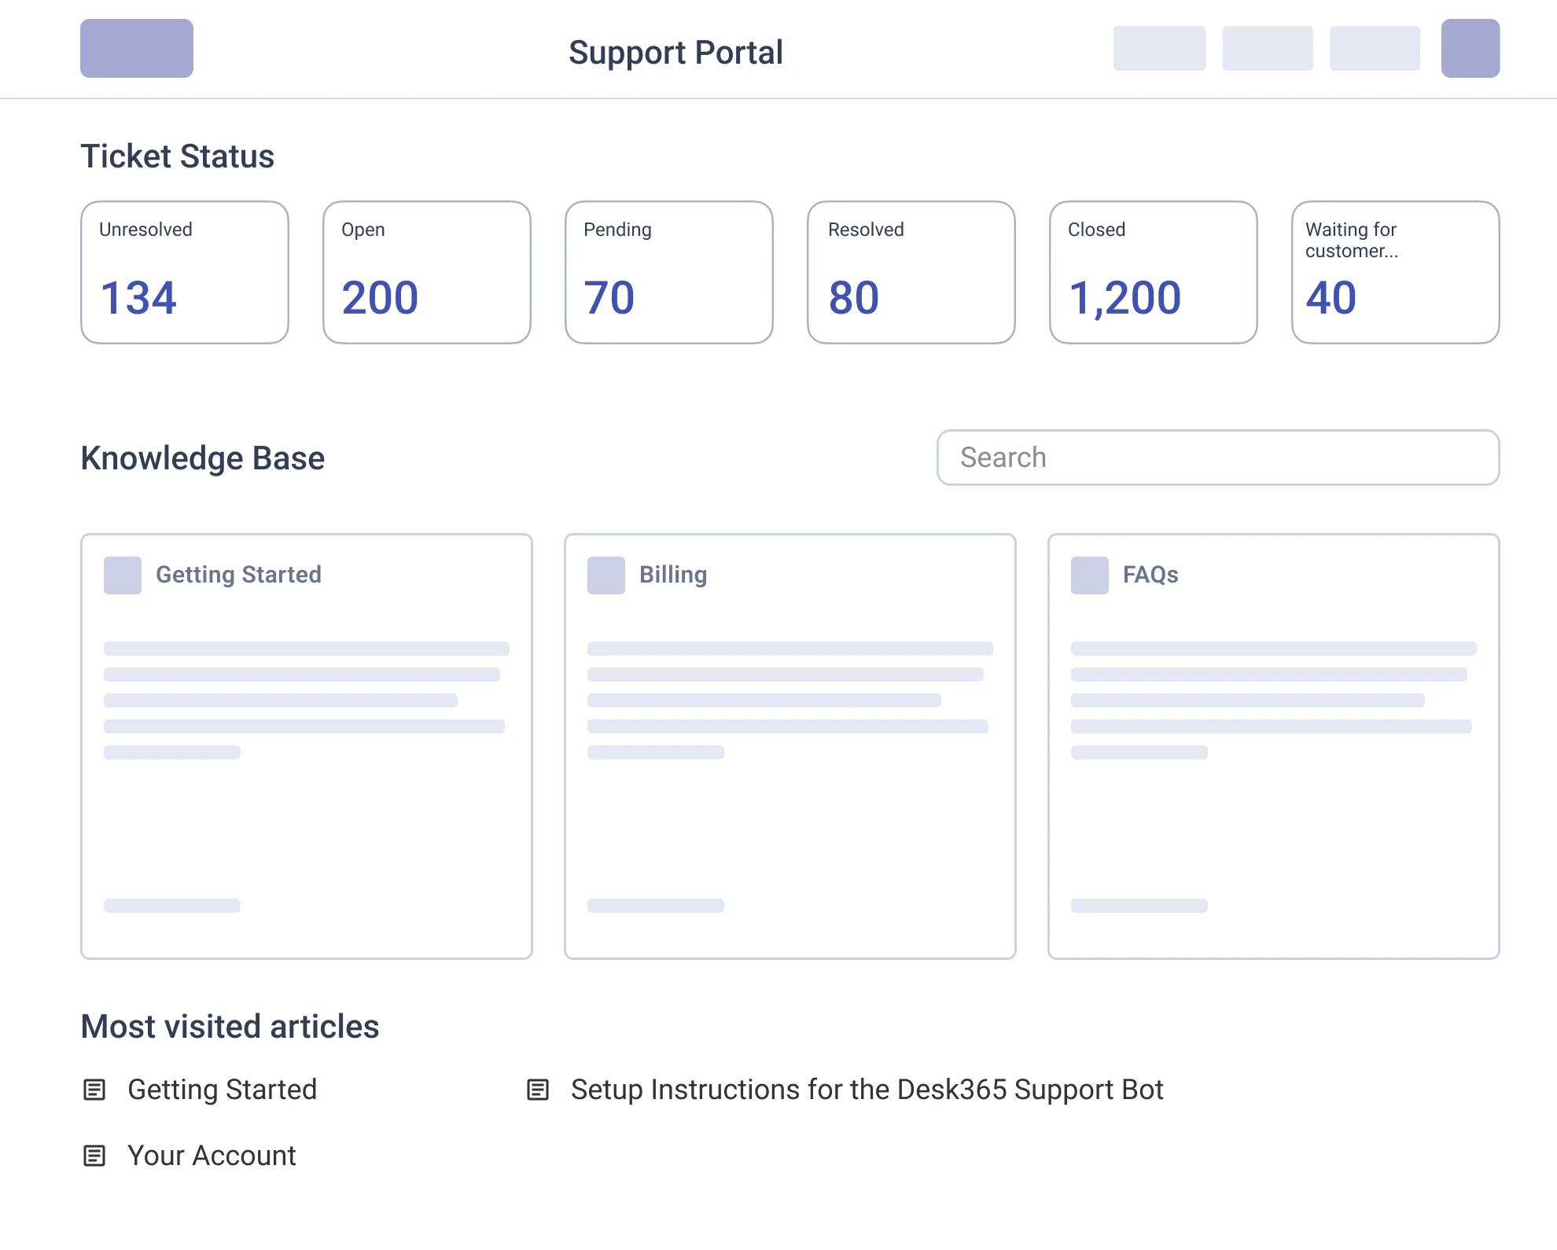Screen dimensions: 1557x1250
Task: Click the FAQs category icon
Action: 1090,575
